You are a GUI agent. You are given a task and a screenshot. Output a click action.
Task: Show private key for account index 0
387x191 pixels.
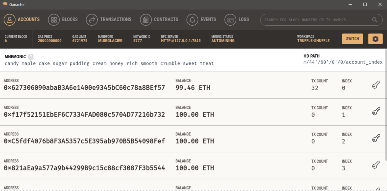point(376,85)
